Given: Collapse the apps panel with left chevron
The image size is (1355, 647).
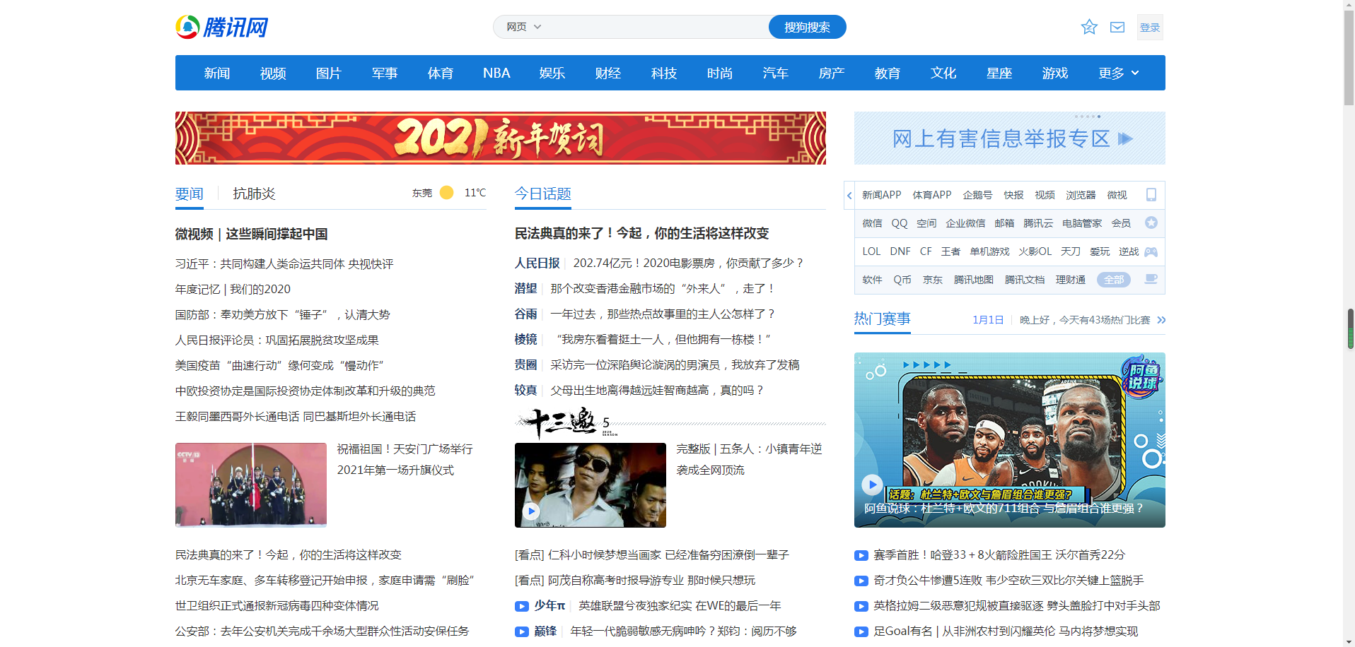Looking at the screenshot, I should [849, 196].
